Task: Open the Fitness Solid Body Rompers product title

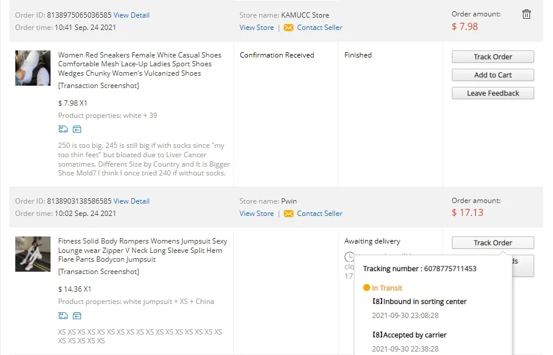Action: [140, 250]
